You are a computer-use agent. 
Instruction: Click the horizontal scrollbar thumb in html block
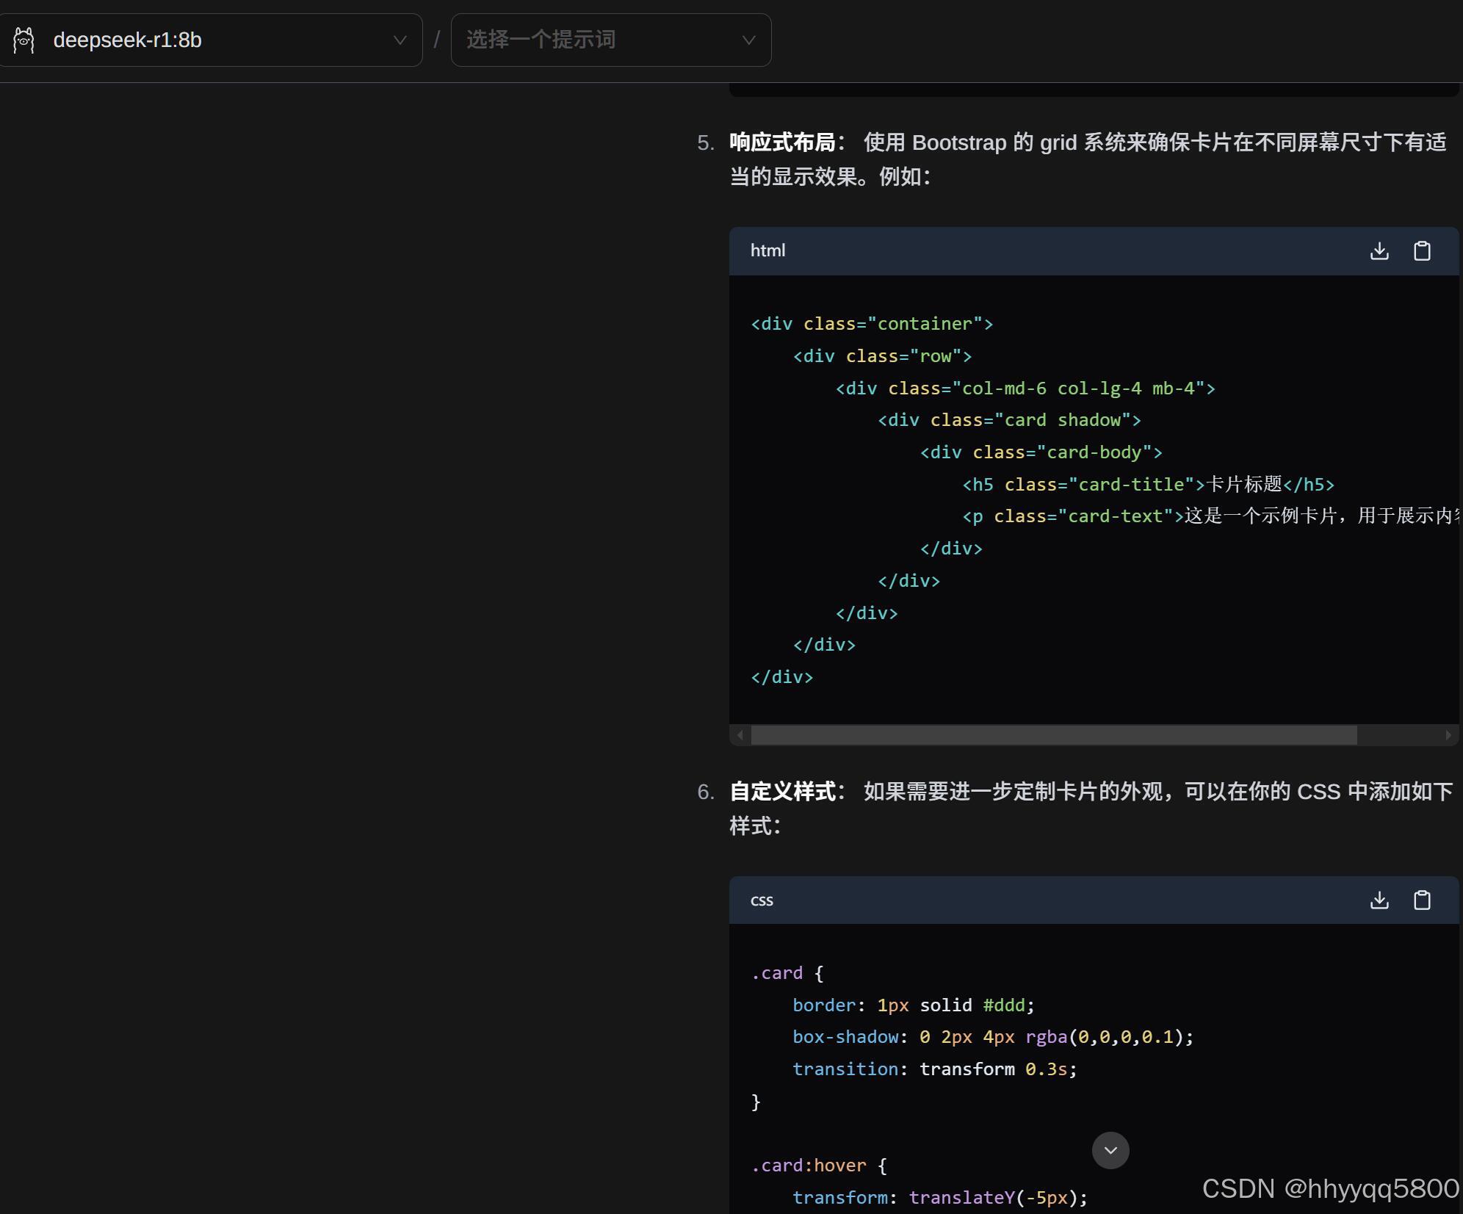(x=1053, y=735)
